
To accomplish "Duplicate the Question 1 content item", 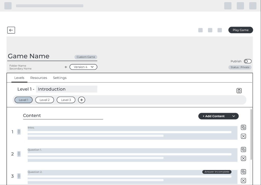I will pyautogui.click(x=243, y=149).
